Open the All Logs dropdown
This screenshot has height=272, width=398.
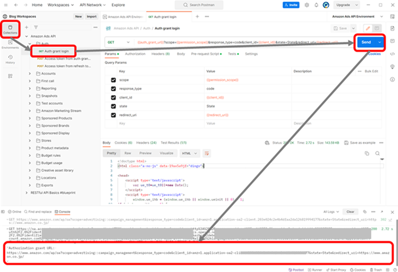[x=331, y=212]
